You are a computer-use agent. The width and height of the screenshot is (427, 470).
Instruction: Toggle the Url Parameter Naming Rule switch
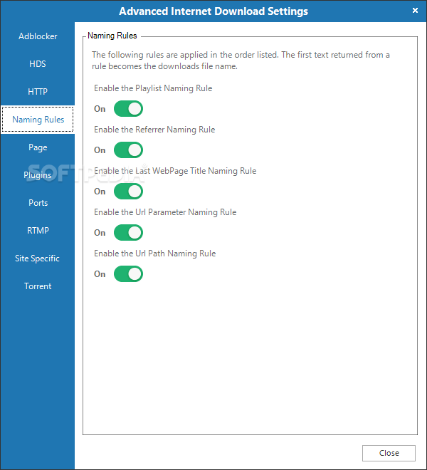128,233
